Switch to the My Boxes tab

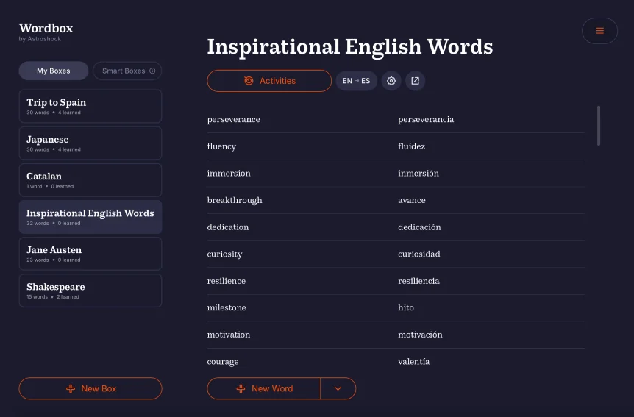click(54, 71)
